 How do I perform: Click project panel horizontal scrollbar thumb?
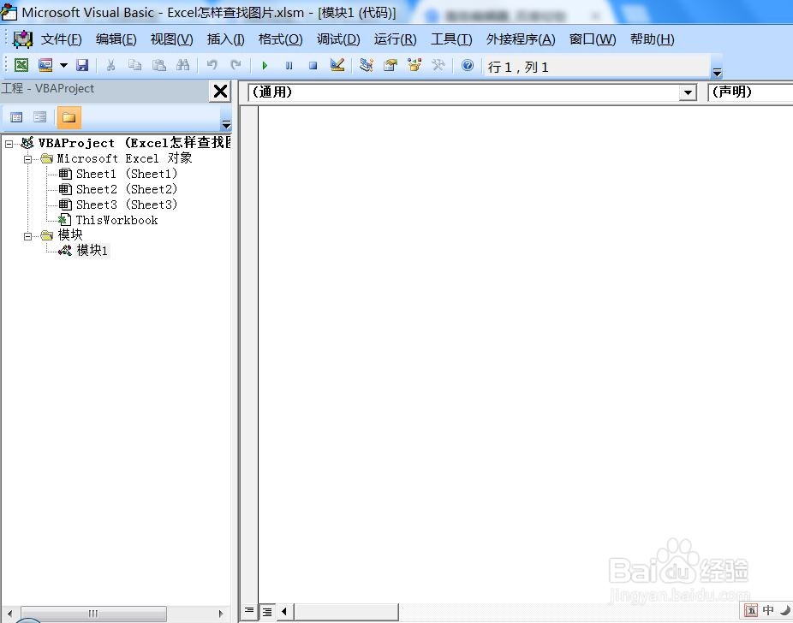tap(93, 614)
